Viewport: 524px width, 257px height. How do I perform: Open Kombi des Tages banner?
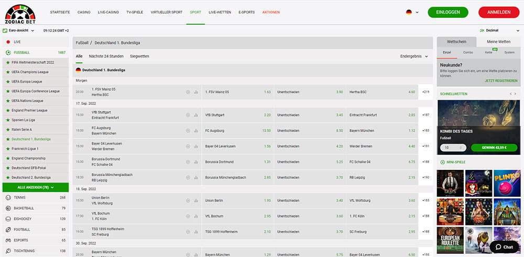click(478, 127)
